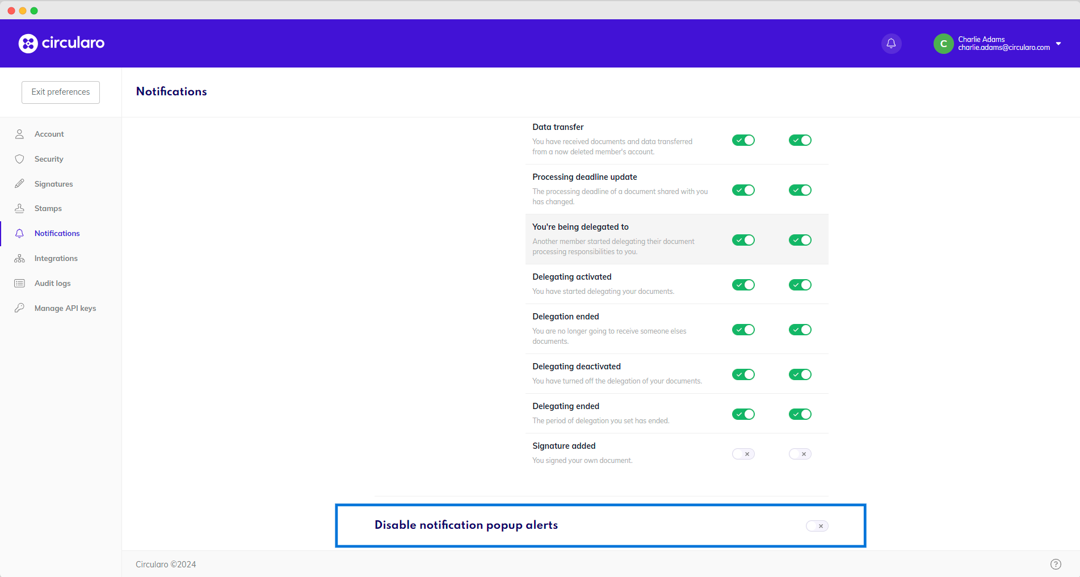Click the Integrations icon in sidebar
The image size is (1080, 577).
coord(19,258)
